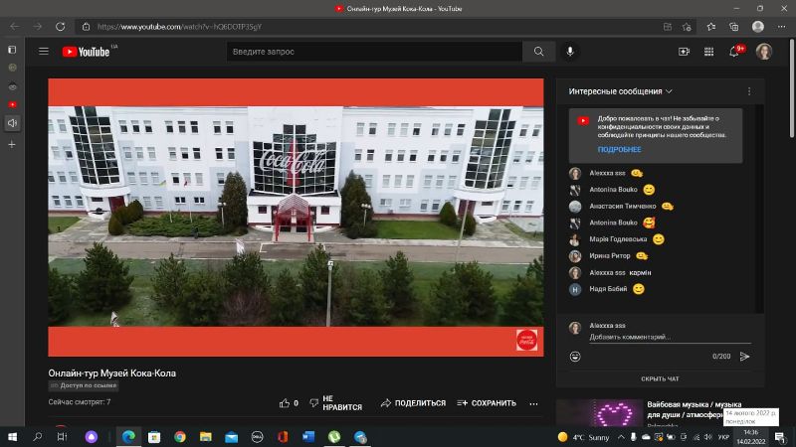Viewport: 796px width, 447px height.
Task: Open the live chat three-dot options
Action: 749,91
